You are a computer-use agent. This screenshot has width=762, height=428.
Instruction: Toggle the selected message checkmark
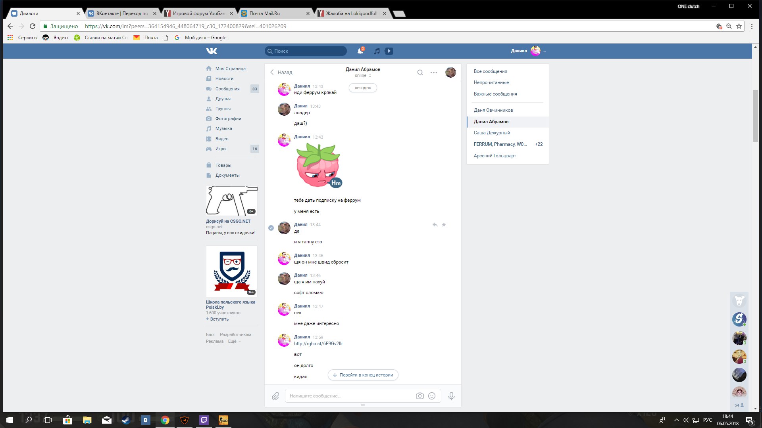tap(271, 228)
